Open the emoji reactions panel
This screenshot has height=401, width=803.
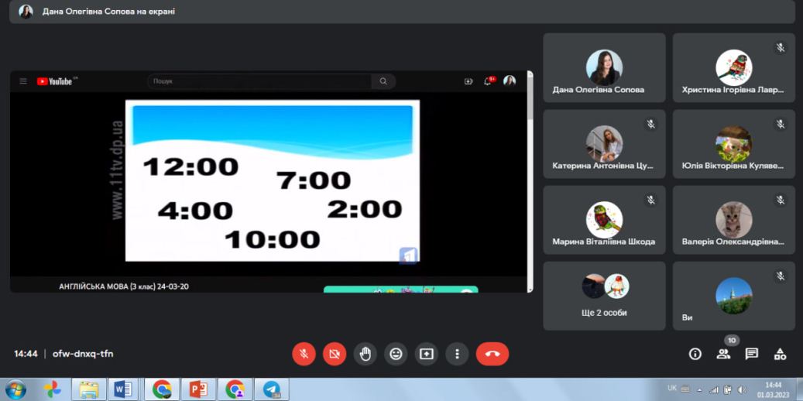coord(396,354)
